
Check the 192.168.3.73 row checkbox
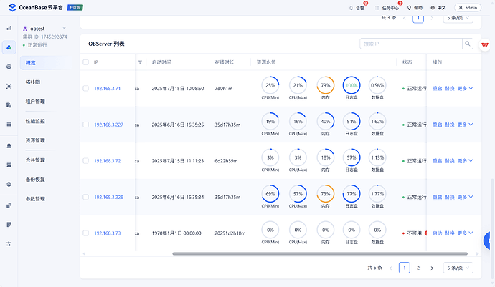click(x=86, y=233)
